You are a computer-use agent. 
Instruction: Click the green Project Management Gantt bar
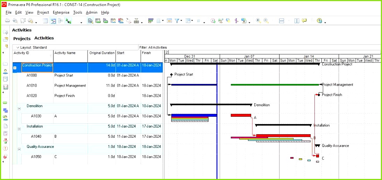point(275,85)
